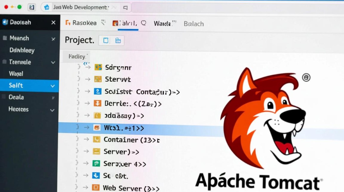Click the second icon next to Project heading

(118, 40)
